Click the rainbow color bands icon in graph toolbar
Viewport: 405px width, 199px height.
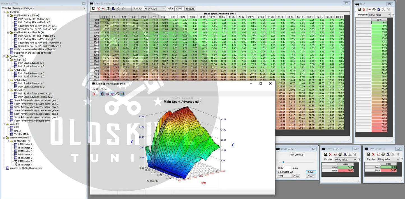point(122,94)
